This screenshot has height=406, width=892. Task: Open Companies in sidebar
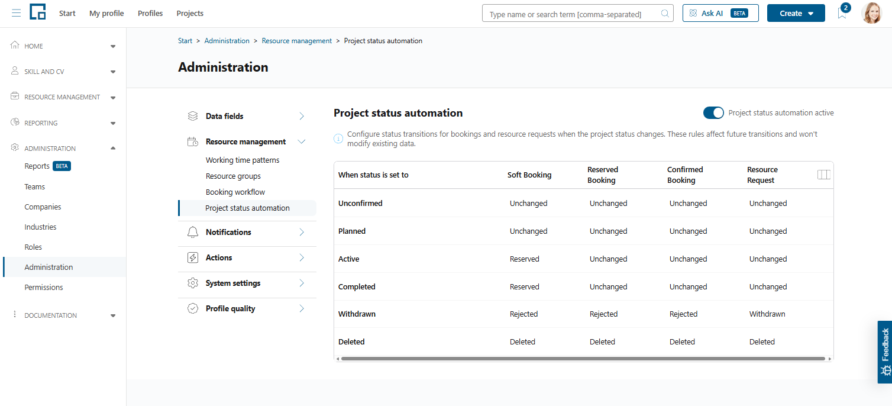(x=43, y=207)
